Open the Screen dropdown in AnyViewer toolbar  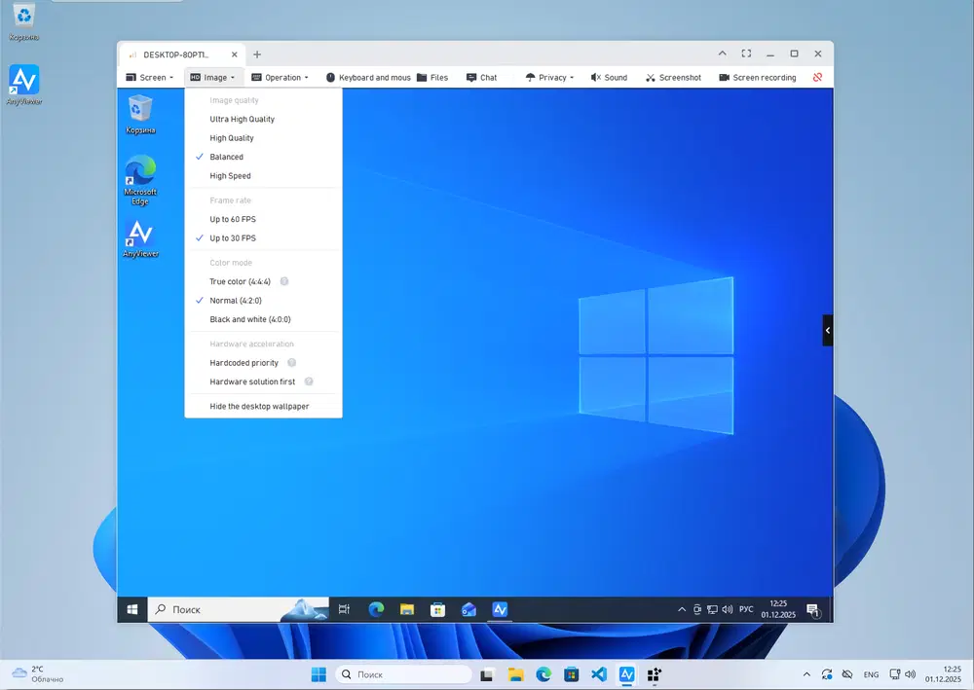(x=150, y=78)
